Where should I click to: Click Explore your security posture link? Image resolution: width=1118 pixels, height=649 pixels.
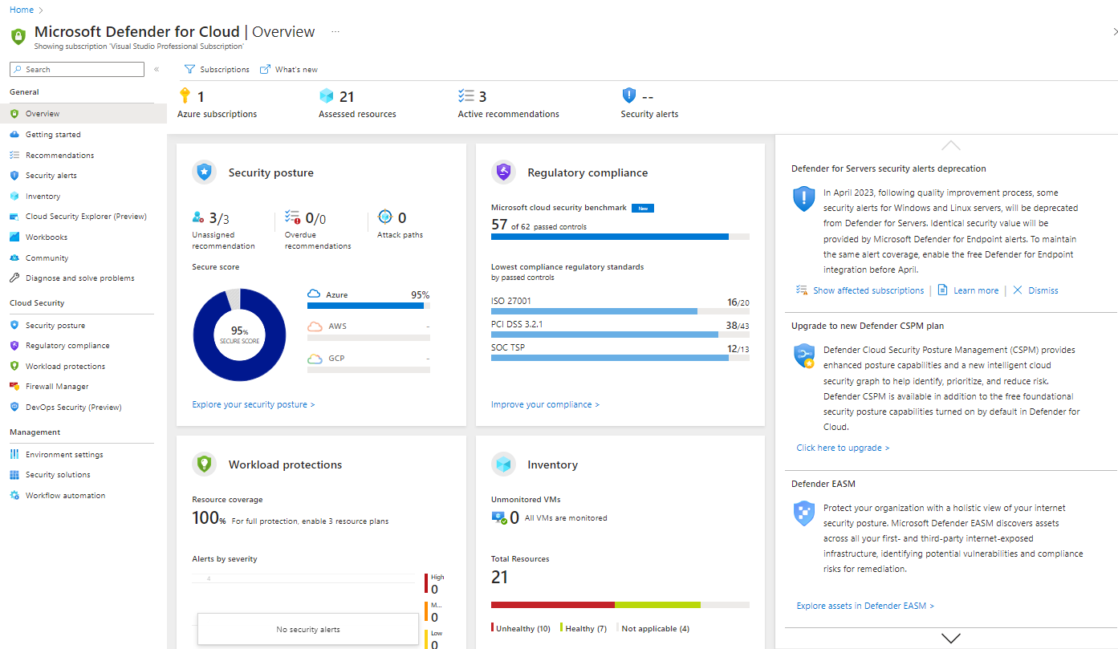pyautogui.click(x=253, y=405)
